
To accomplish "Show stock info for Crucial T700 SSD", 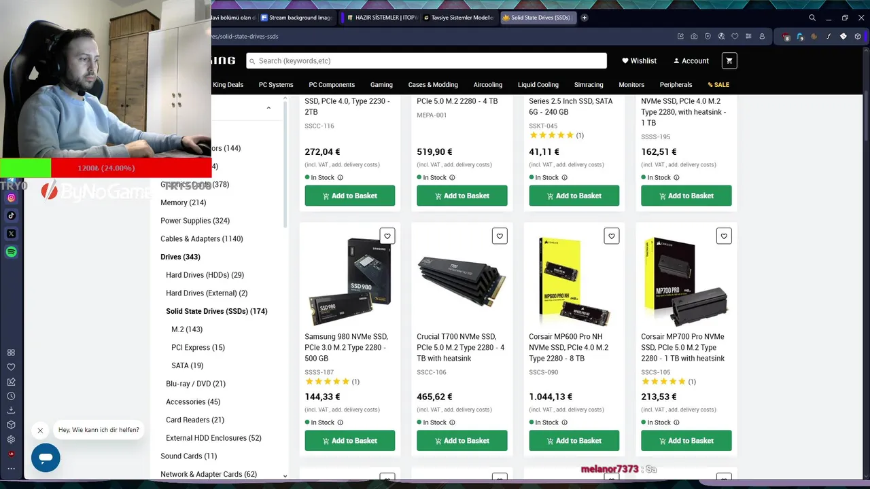I will tap(452, 422).
